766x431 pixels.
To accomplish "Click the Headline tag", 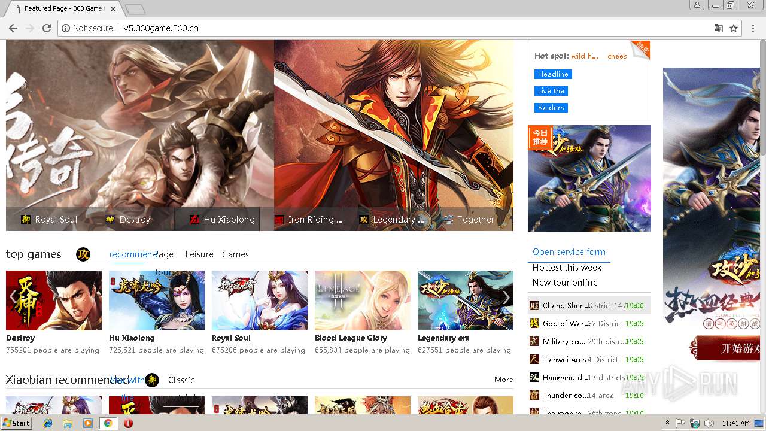I will click(x=553, y=74).
